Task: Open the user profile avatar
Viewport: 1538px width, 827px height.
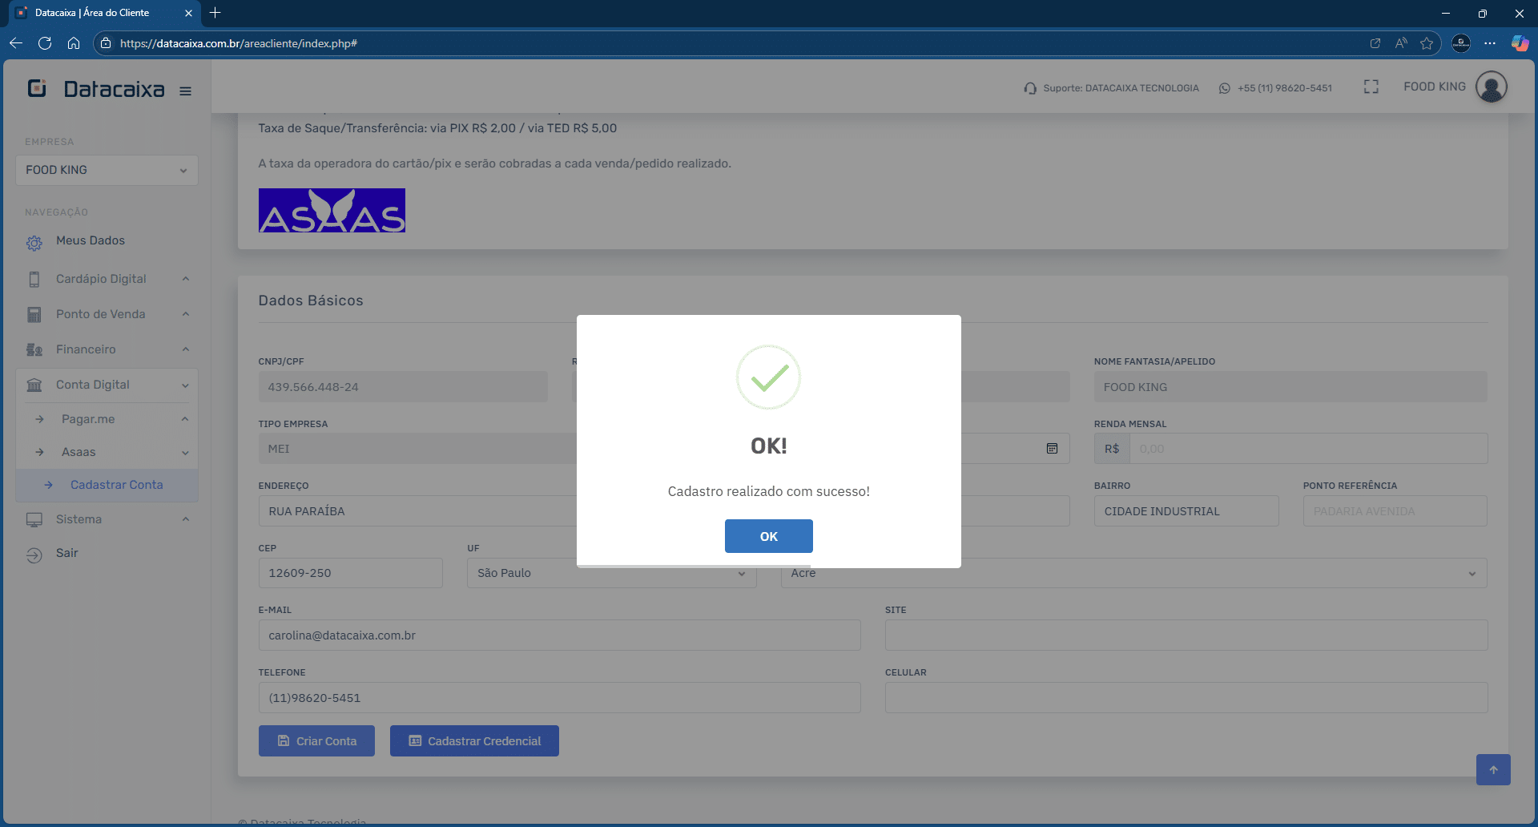Action: click(1492, 87)
